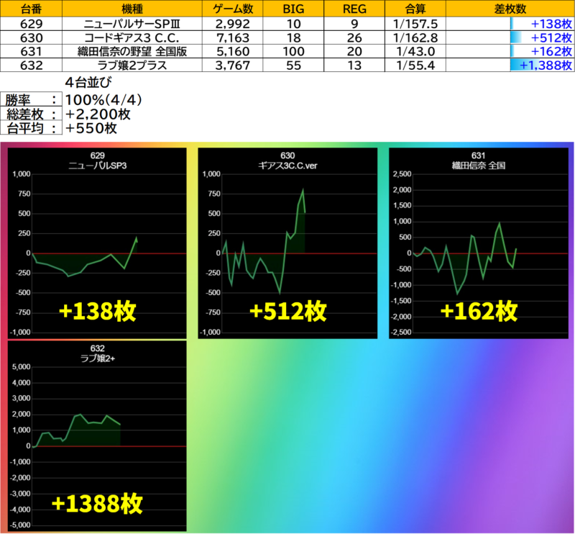Image resolution: width=575 pixels, height=534 pixels.
Task: Click yellow +1388枚 overlay on graph 632
Action: (97, 504)
